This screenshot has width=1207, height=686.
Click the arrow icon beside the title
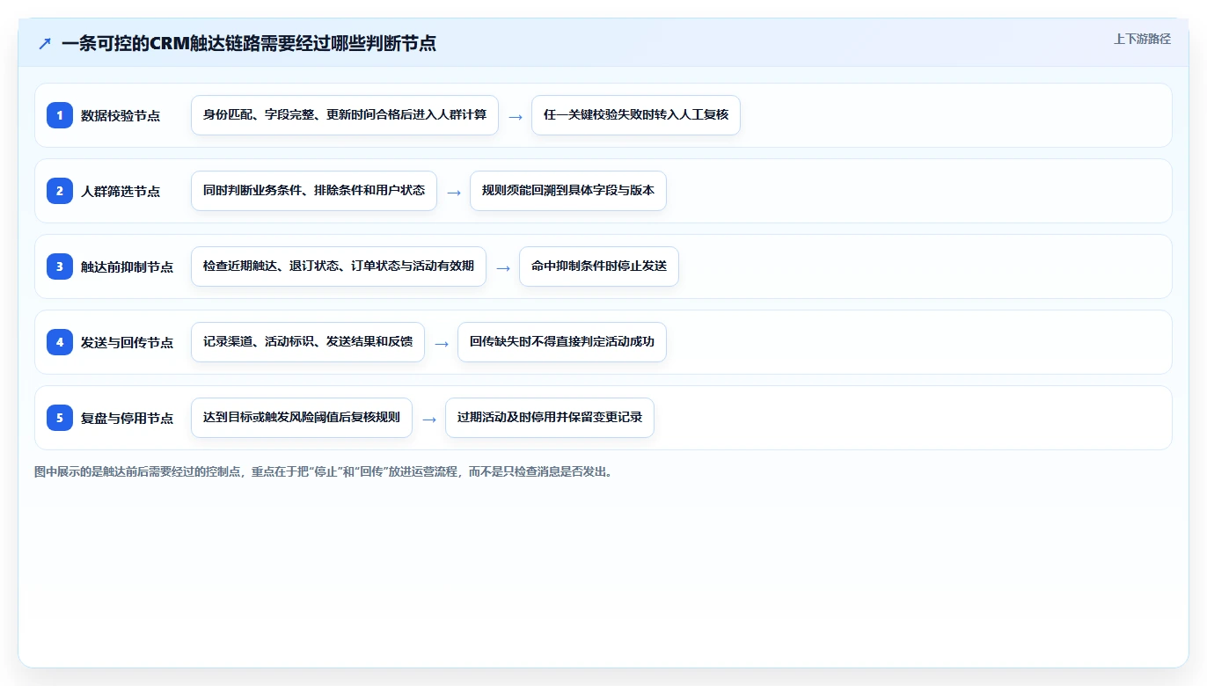click(45, 43)
